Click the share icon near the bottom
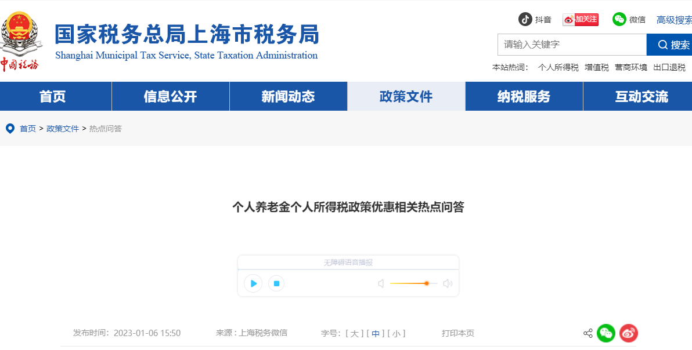 pyautogui.click(x=587, y=333)
